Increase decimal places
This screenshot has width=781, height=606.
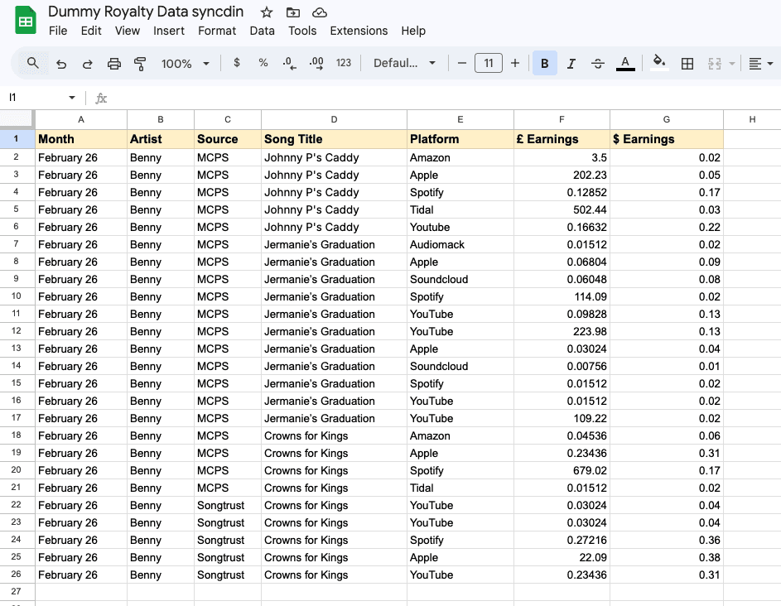pos(316,63)
